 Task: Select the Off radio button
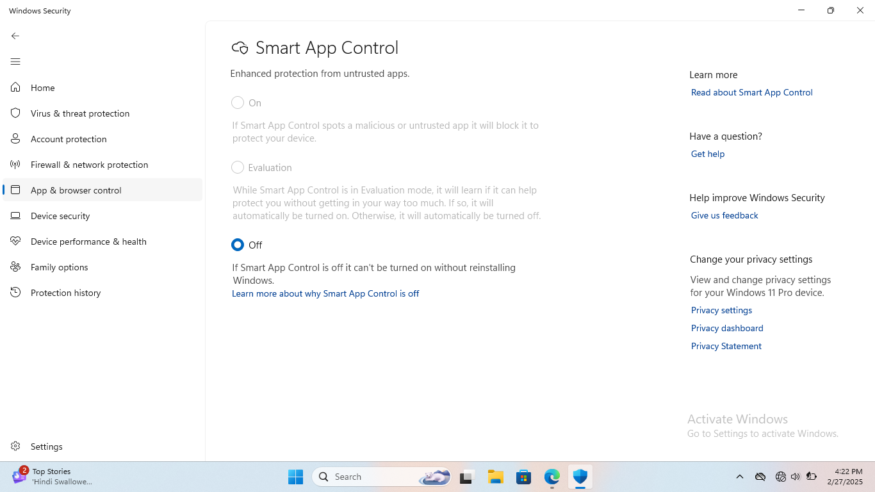(x=237, y=245)
